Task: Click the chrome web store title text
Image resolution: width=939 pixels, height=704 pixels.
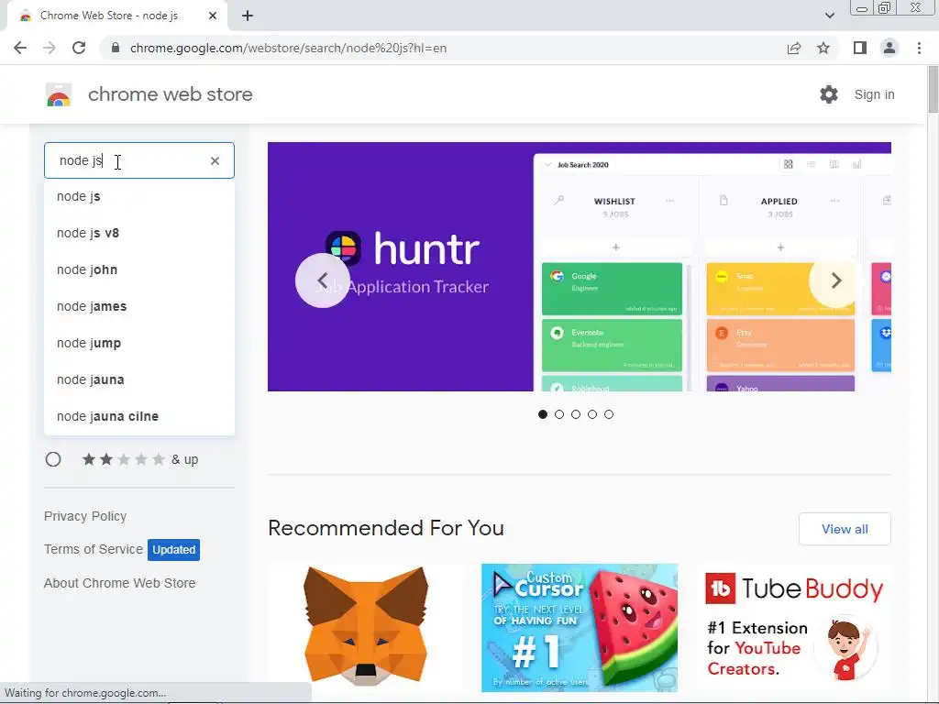Action: (170, 94)
